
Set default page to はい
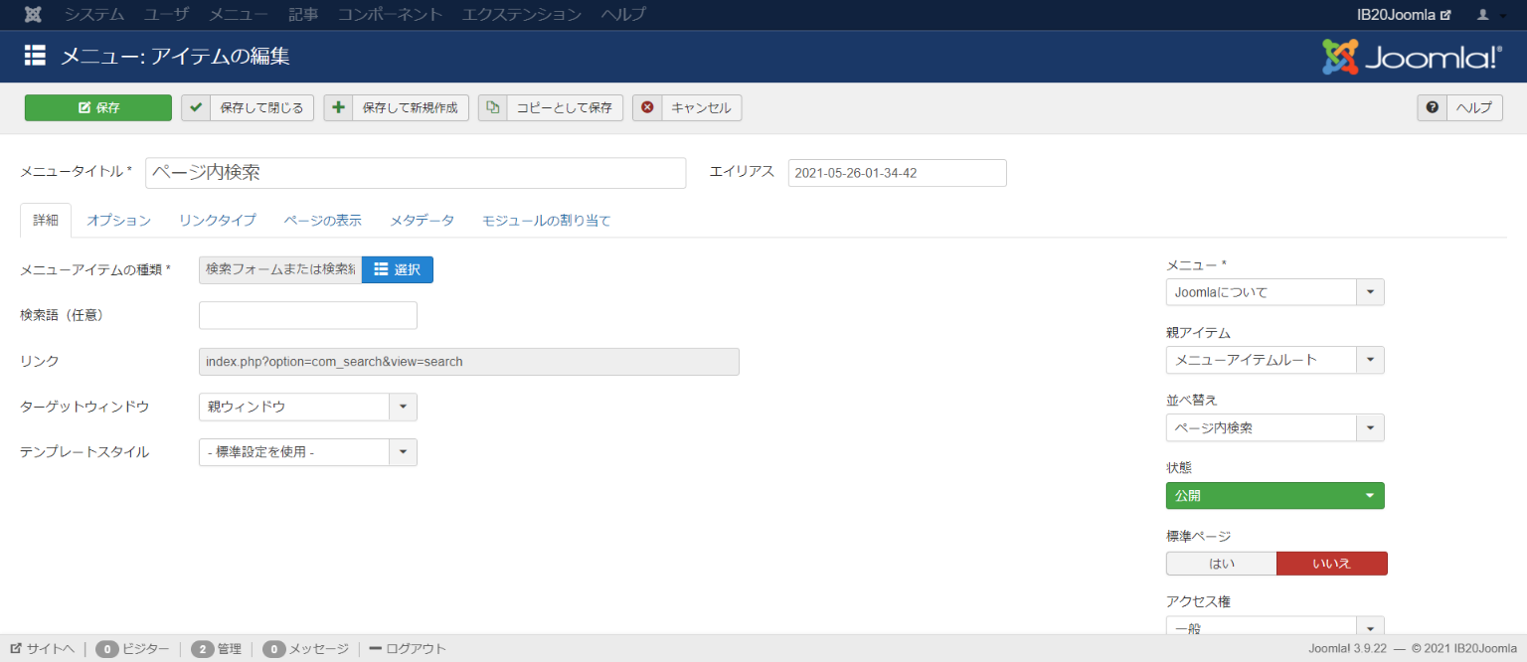(1221, 564)
